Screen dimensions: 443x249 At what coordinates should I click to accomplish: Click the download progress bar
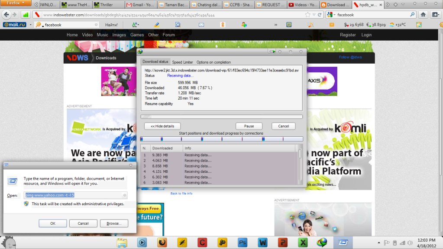222,117
